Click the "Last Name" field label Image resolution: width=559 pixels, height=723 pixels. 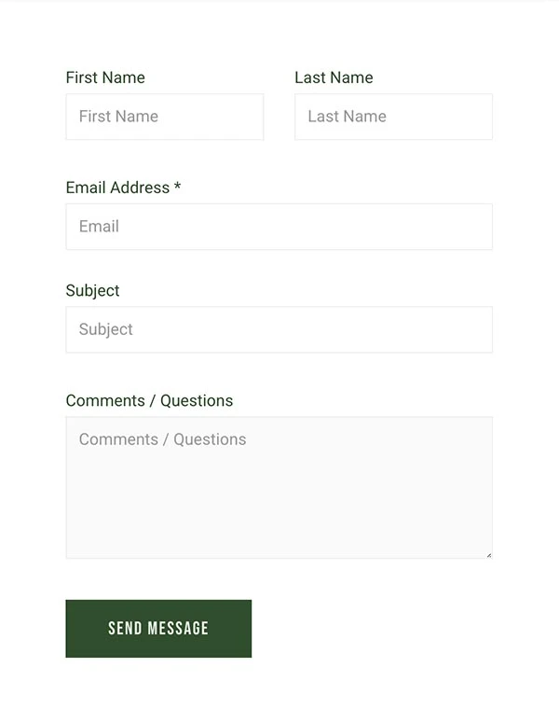(334, 77)
